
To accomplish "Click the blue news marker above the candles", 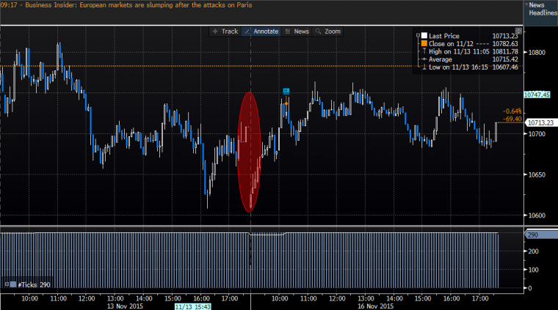I will pyautogui.click(x=286, y=90).
